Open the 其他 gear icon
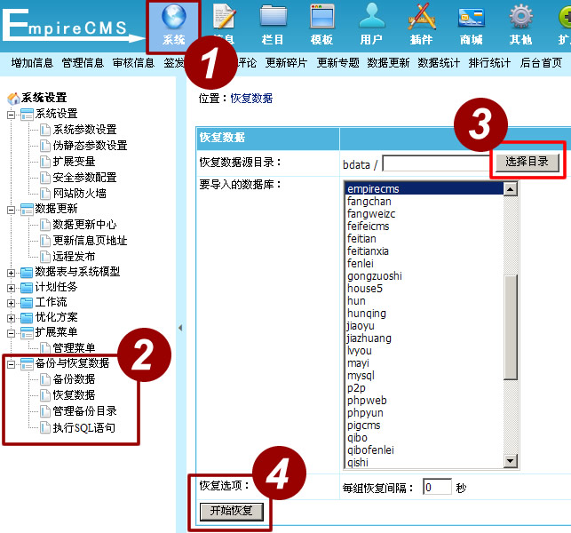The image size is (571, 533). click(x=520, y=17)
